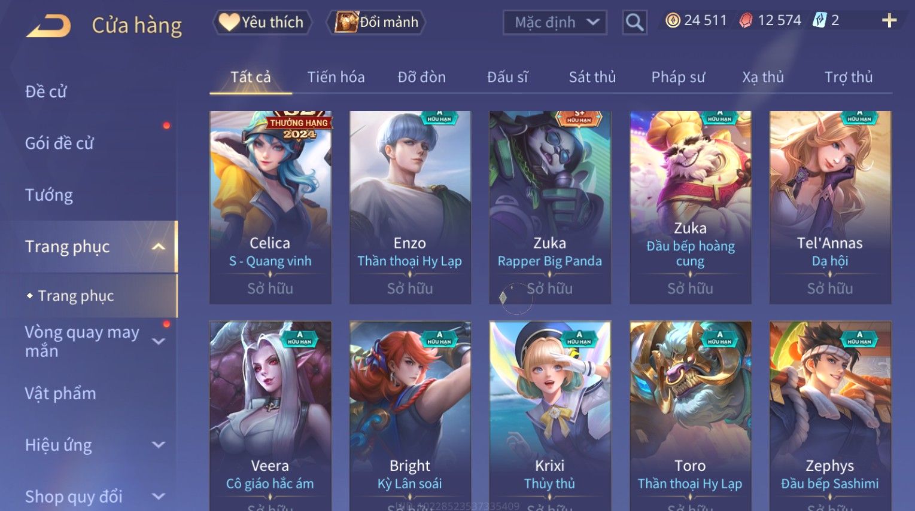Screen dimensions: 915x511
Task: Tap the gold coin balance icon
Action: pos(673,21)
